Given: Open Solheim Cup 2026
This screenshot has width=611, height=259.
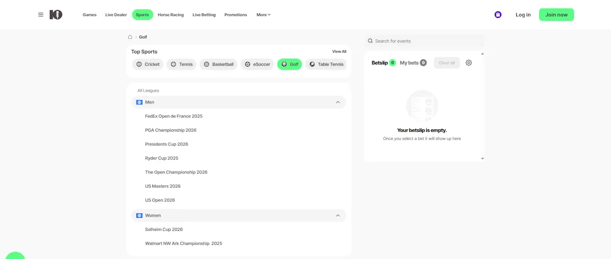Looking at the screenshot, I should pos(164,229).
